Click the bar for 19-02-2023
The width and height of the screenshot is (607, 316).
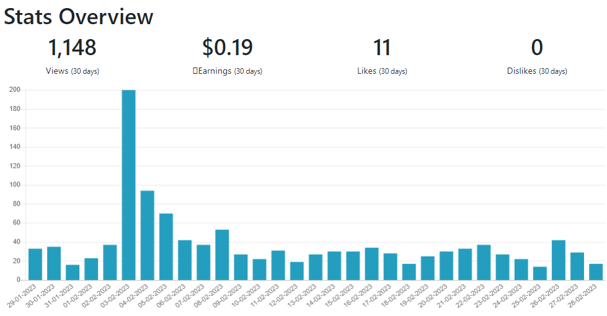point(427,268)
